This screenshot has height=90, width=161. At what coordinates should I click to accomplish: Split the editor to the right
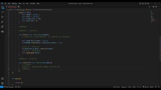[156, 7]
